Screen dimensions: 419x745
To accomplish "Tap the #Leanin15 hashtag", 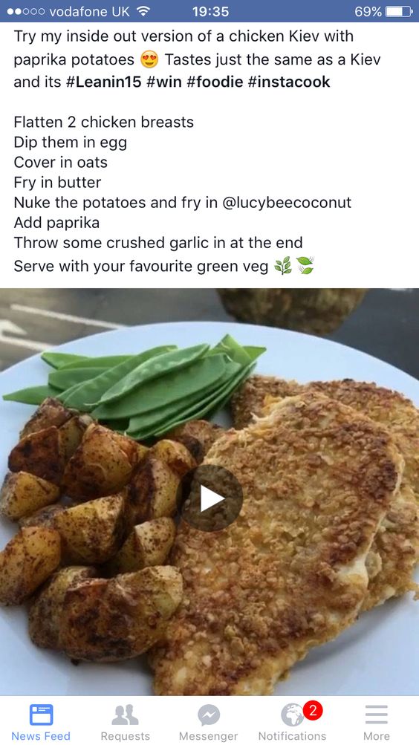I will (x=103, y=82).
